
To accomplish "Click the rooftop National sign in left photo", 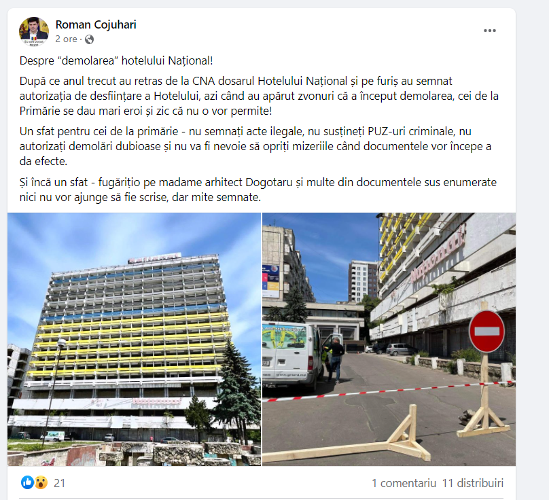I will point(154,257).
